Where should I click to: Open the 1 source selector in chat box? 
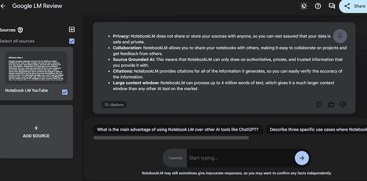point(175,158)
